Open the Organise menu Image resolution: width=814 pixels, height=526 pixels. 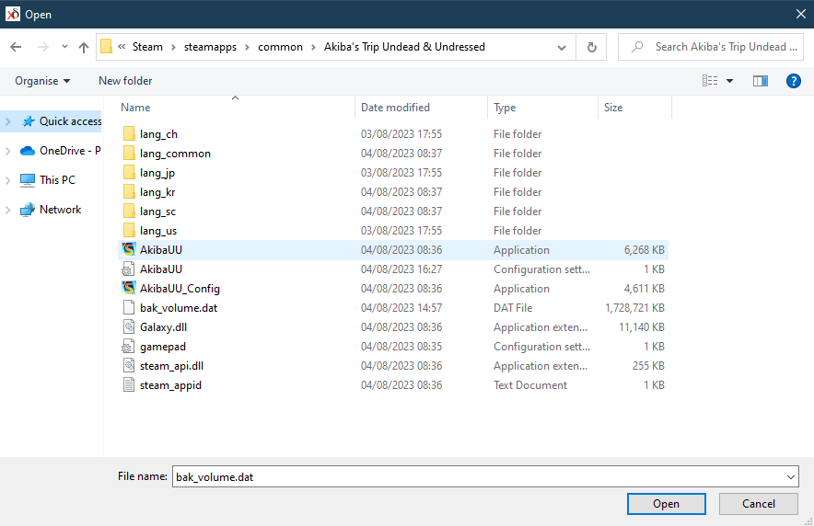(42, 81)
